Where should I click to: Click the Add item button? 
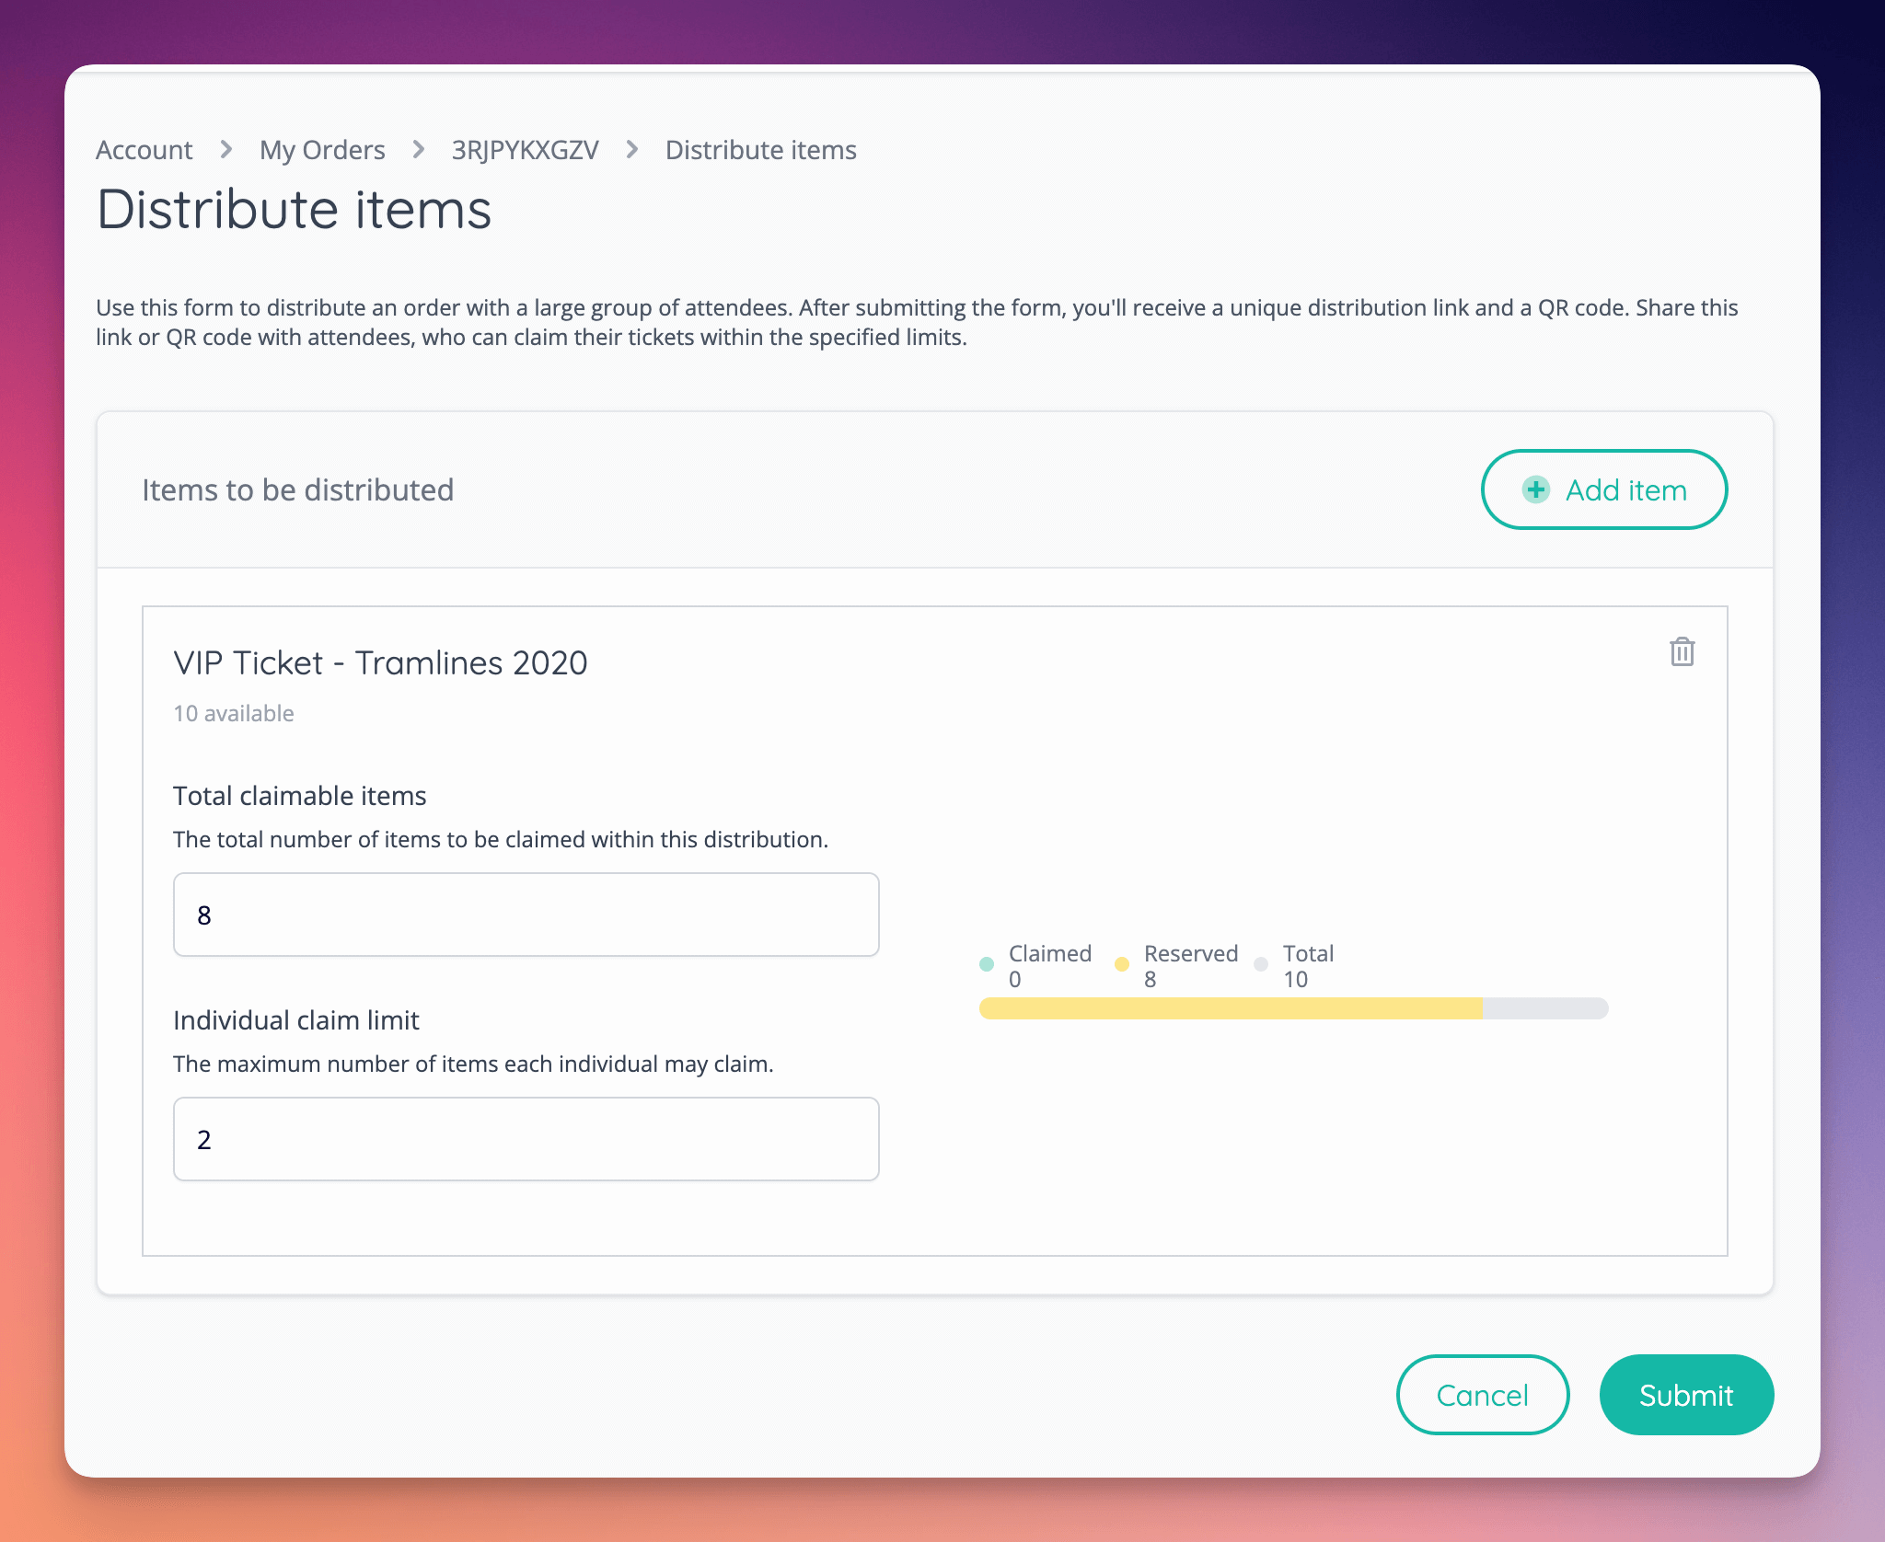click(x=1603, y=489)
